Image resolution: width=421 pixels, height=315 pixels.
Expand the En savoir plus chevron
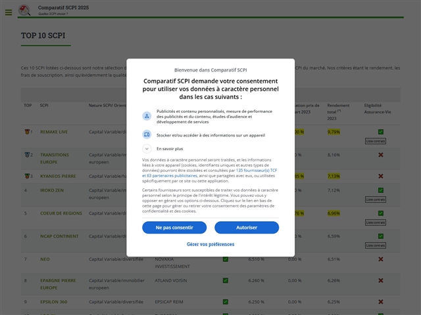[x=147, y=149]
